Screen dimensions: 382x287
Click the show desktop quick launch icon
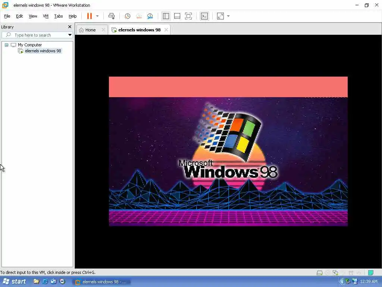click(x=54, y=282)
